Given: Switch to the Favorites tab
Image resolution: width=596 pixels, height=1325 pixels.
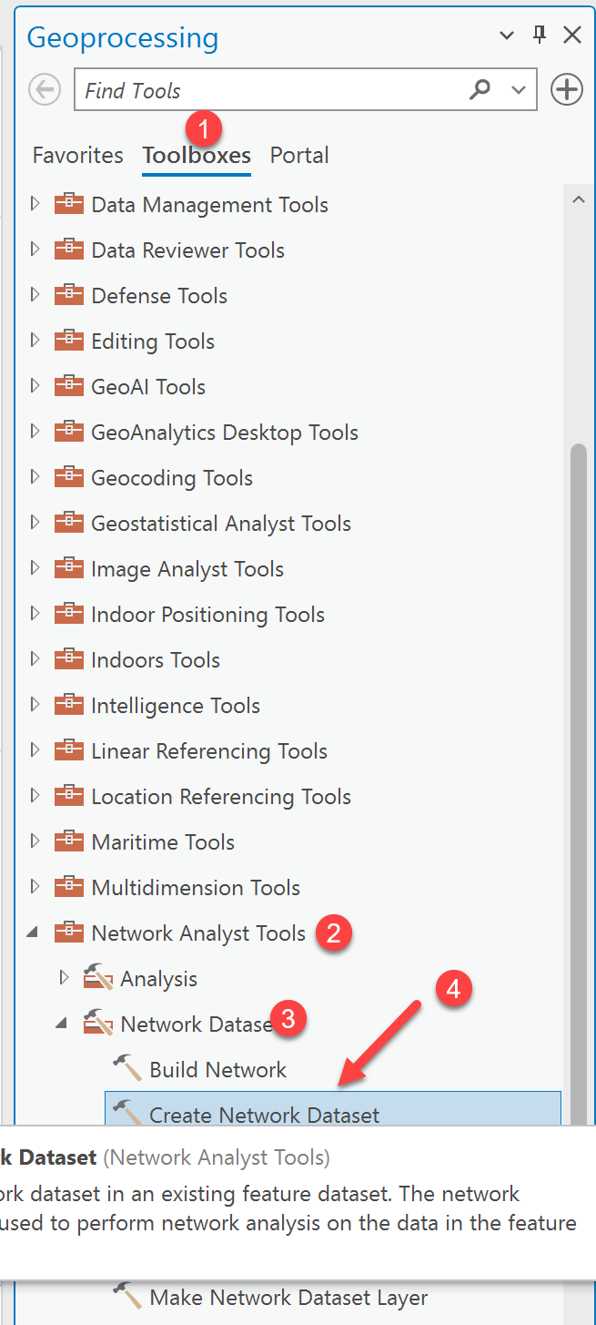Looking at the screenshot, I should point(77,156).
